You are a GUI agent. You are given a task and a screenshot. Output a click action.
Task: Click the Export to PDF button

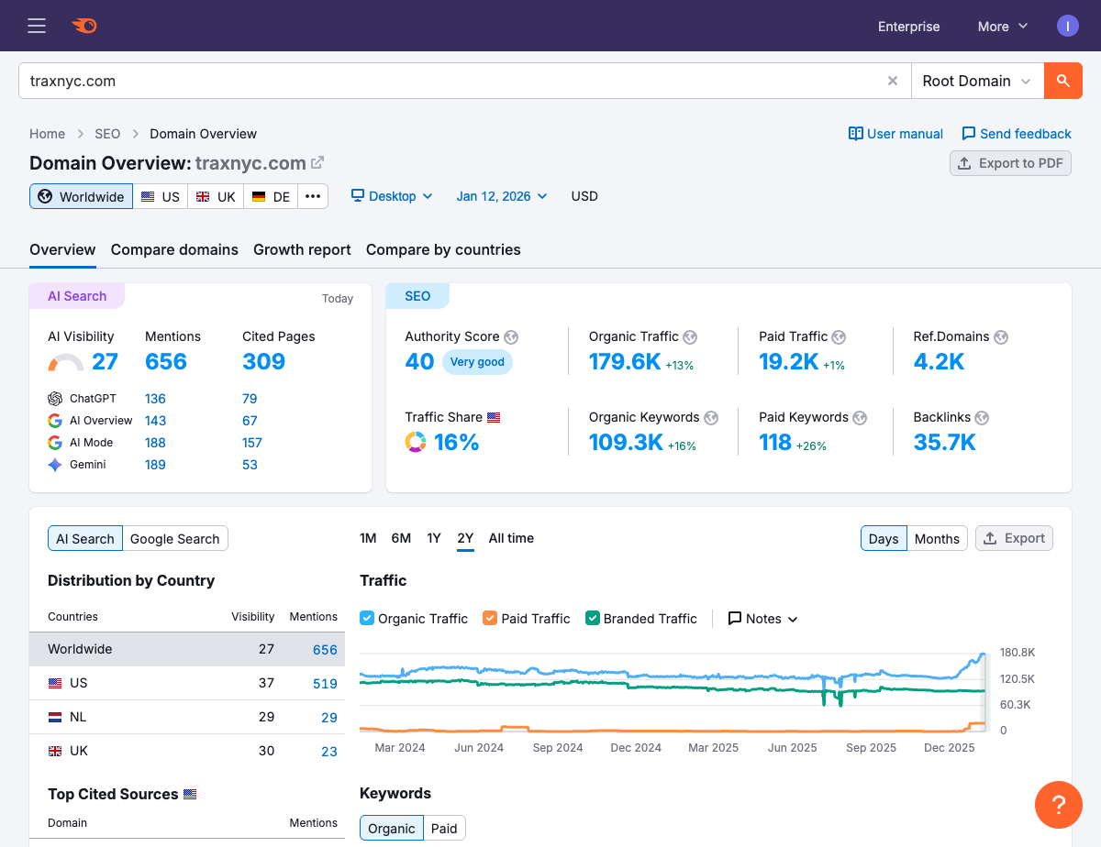[1010, 162]
